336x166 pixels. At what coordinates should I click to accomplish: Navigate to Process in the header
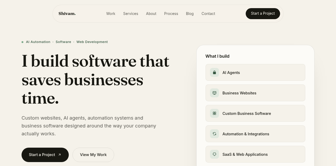pyautogui.click(x=171, y=14)
